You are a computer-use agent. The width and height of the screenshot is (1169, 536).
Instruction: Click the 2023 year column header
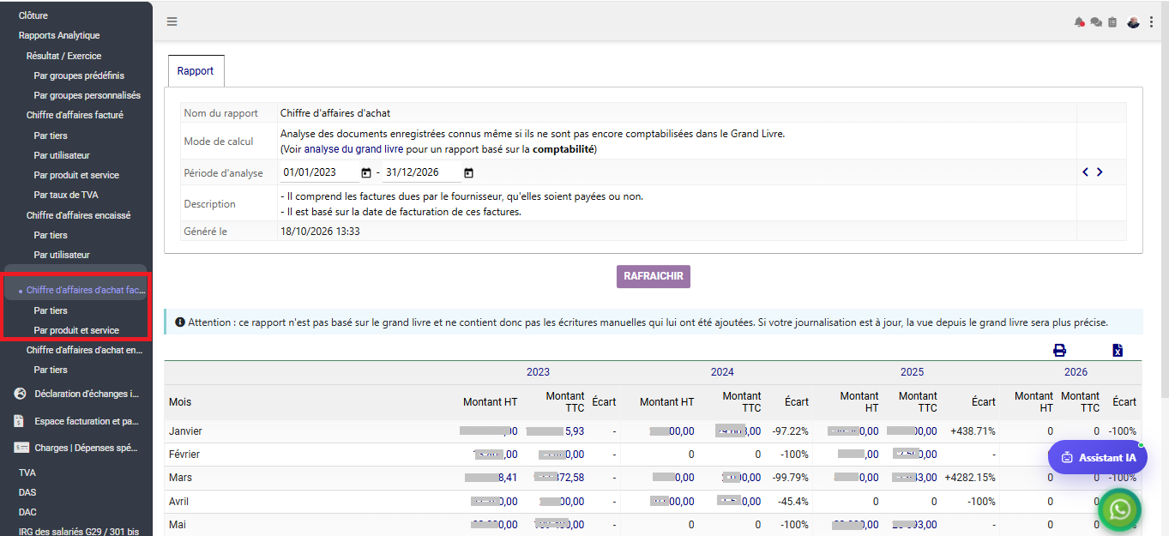click(539, 371)
